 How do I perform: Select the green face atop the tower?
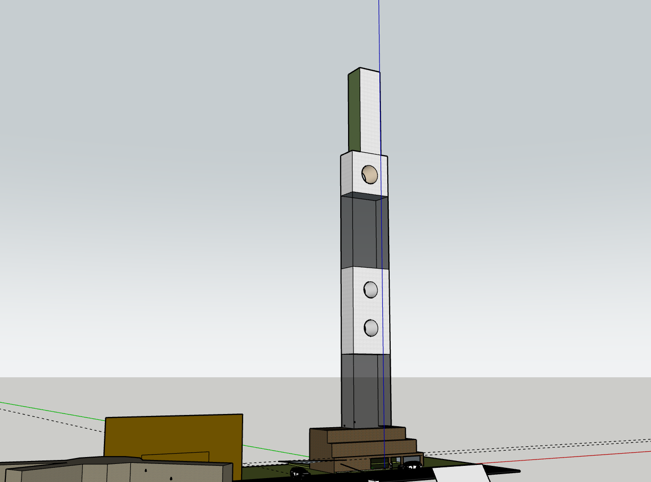[354, 113]
